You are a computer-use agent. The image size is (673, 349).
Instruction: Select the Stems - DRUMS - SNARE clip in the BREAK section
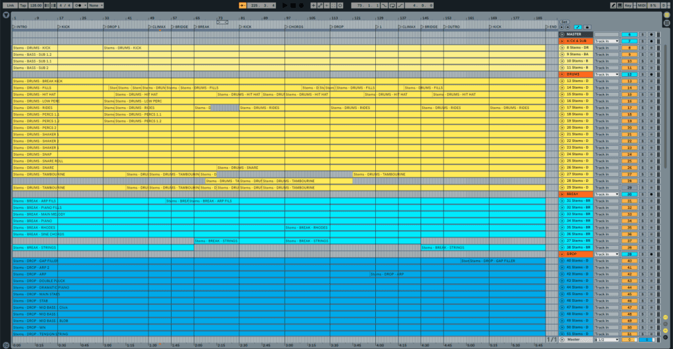tap(381, 168)
